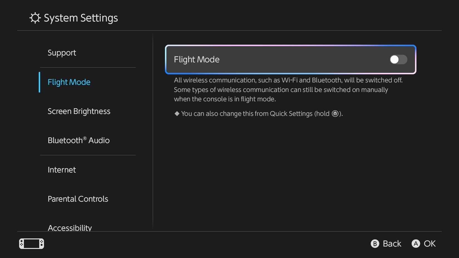Enable Flight Mode with the toggle switch
This screenshot has width=459, height=258.
(x=398, y=59)
